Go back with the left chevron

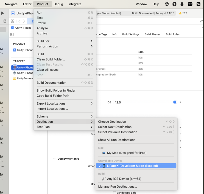coord(19,21)
